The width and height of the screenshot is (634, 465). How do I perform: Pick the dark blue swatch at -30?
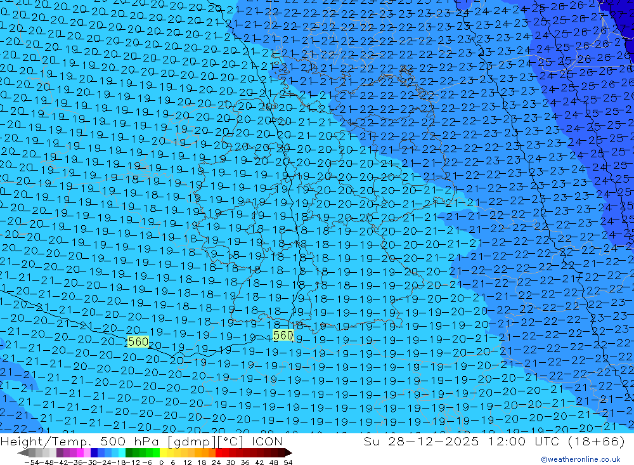94,452
